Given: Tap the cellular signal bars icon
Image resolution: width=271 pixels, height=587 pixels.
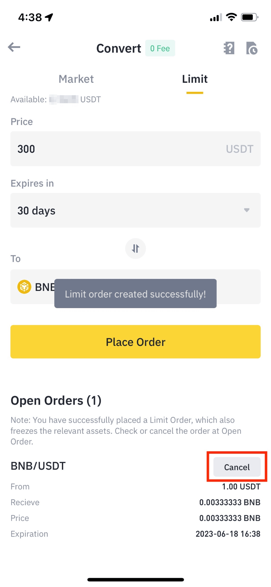Looking at the screenshot, I should (216, 18).
